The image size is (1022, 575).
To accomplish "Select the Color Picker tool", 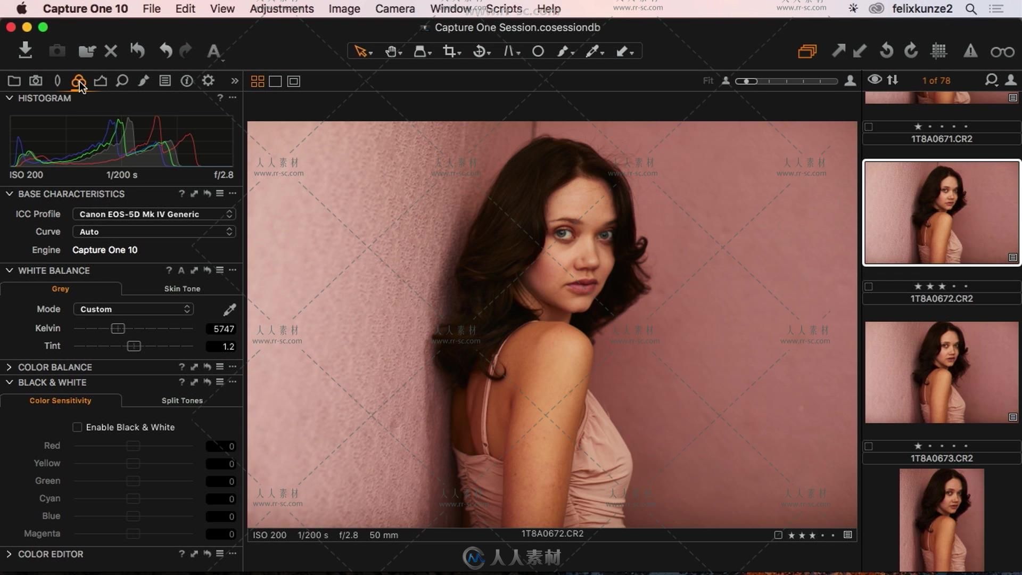I will point(592,51).
